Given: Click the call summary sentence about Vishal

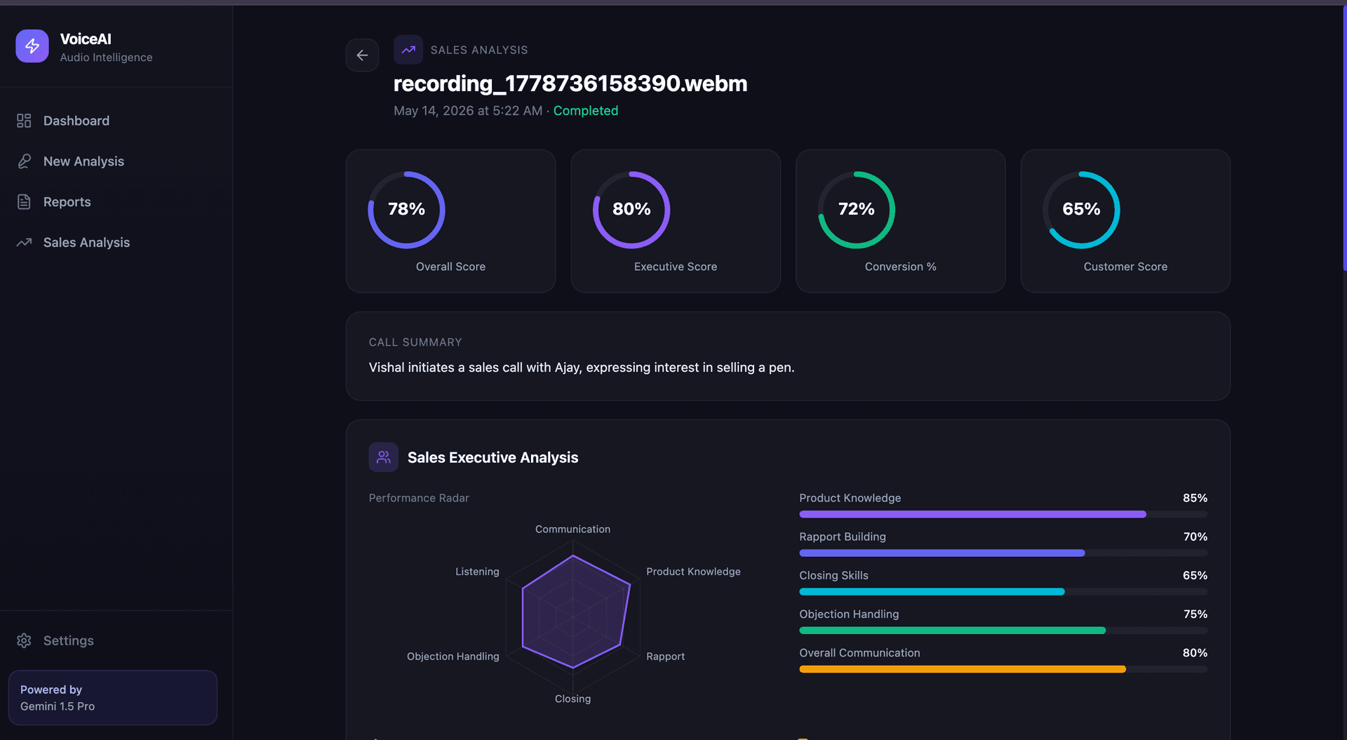Looking at the screenshot, I should (582, 368).
